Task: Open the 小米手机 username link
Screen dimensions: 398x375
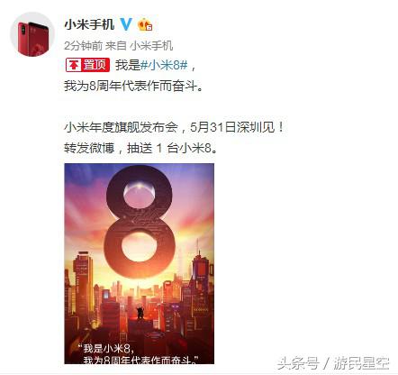Action: click(89, 24)
